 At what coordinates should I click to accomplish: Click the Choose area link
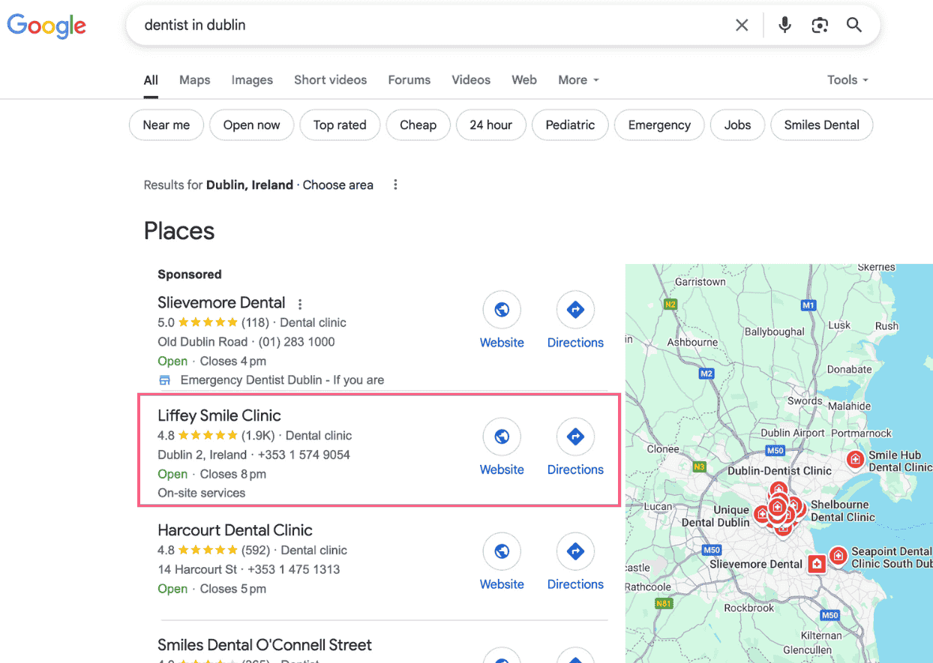click(x=337, y=184)
